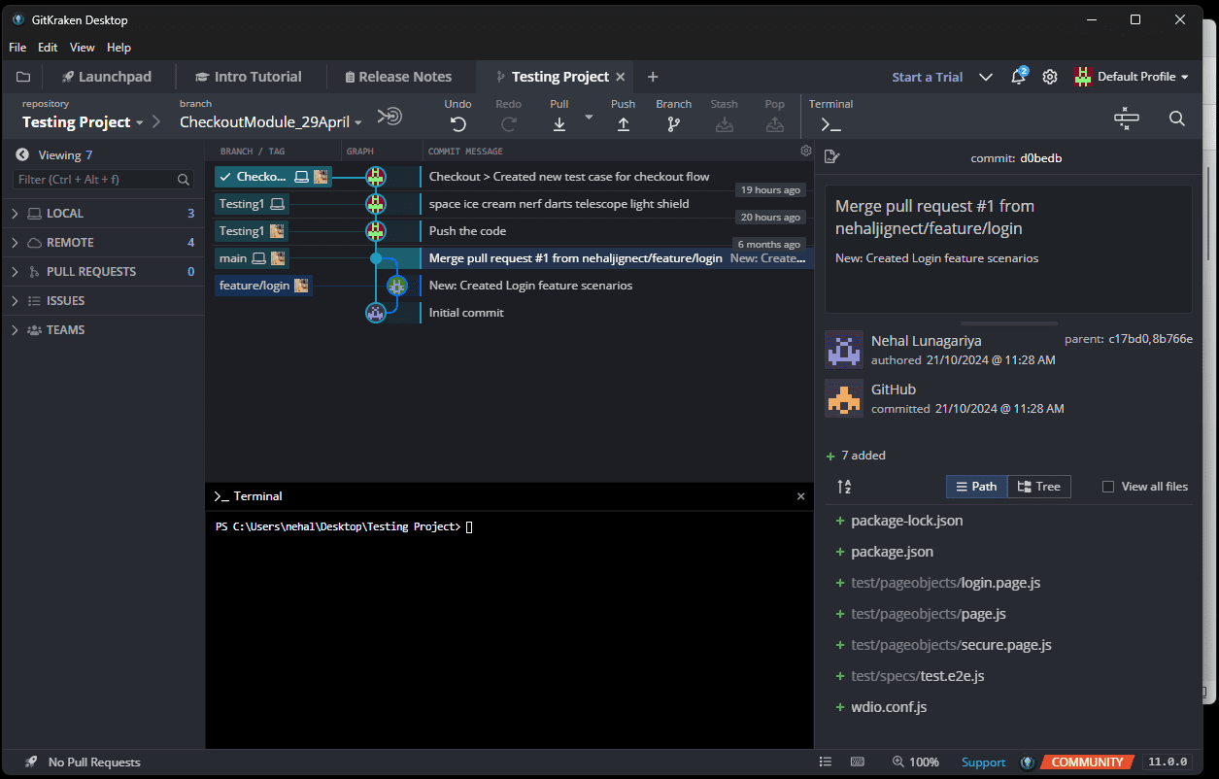Click the COMMUNITY badge
Screen dimensions: 1219x779
point(1087,762)
